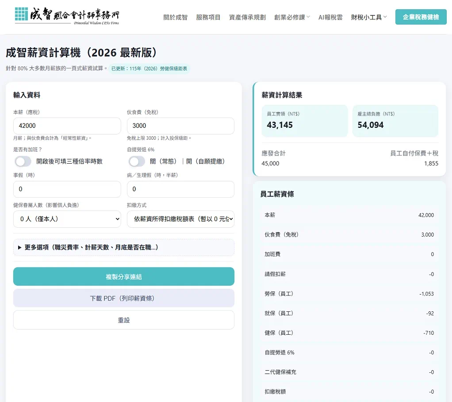Expand 創業必修課 dropdown menu
This screenshot has height=402, width=452.
click(x=292, y=17)
